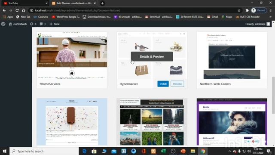Open WordPress Bangla T... bookmark
Viewport: 275px width, 155px height.
[x=66, y=17]
